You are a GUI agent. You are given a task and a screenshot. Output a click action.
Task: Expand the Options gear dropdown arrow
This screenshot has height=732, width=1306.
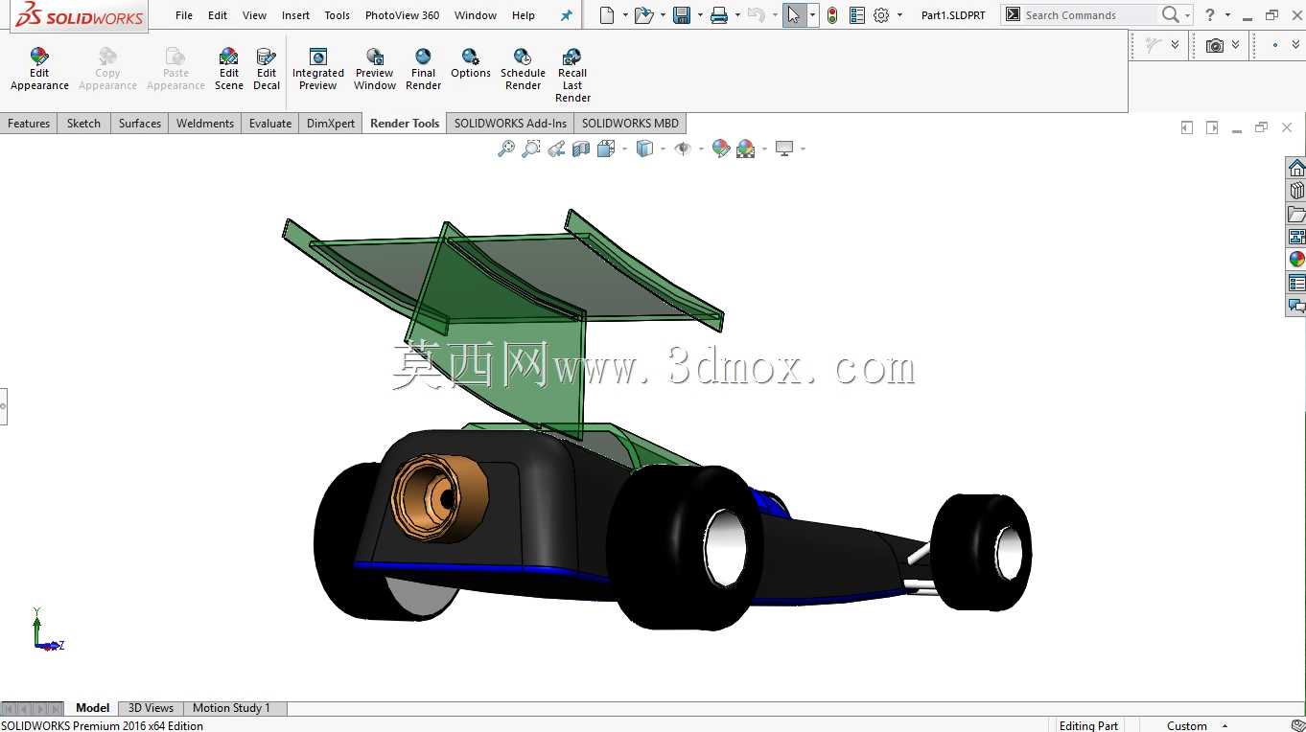(x=899, y=15)
